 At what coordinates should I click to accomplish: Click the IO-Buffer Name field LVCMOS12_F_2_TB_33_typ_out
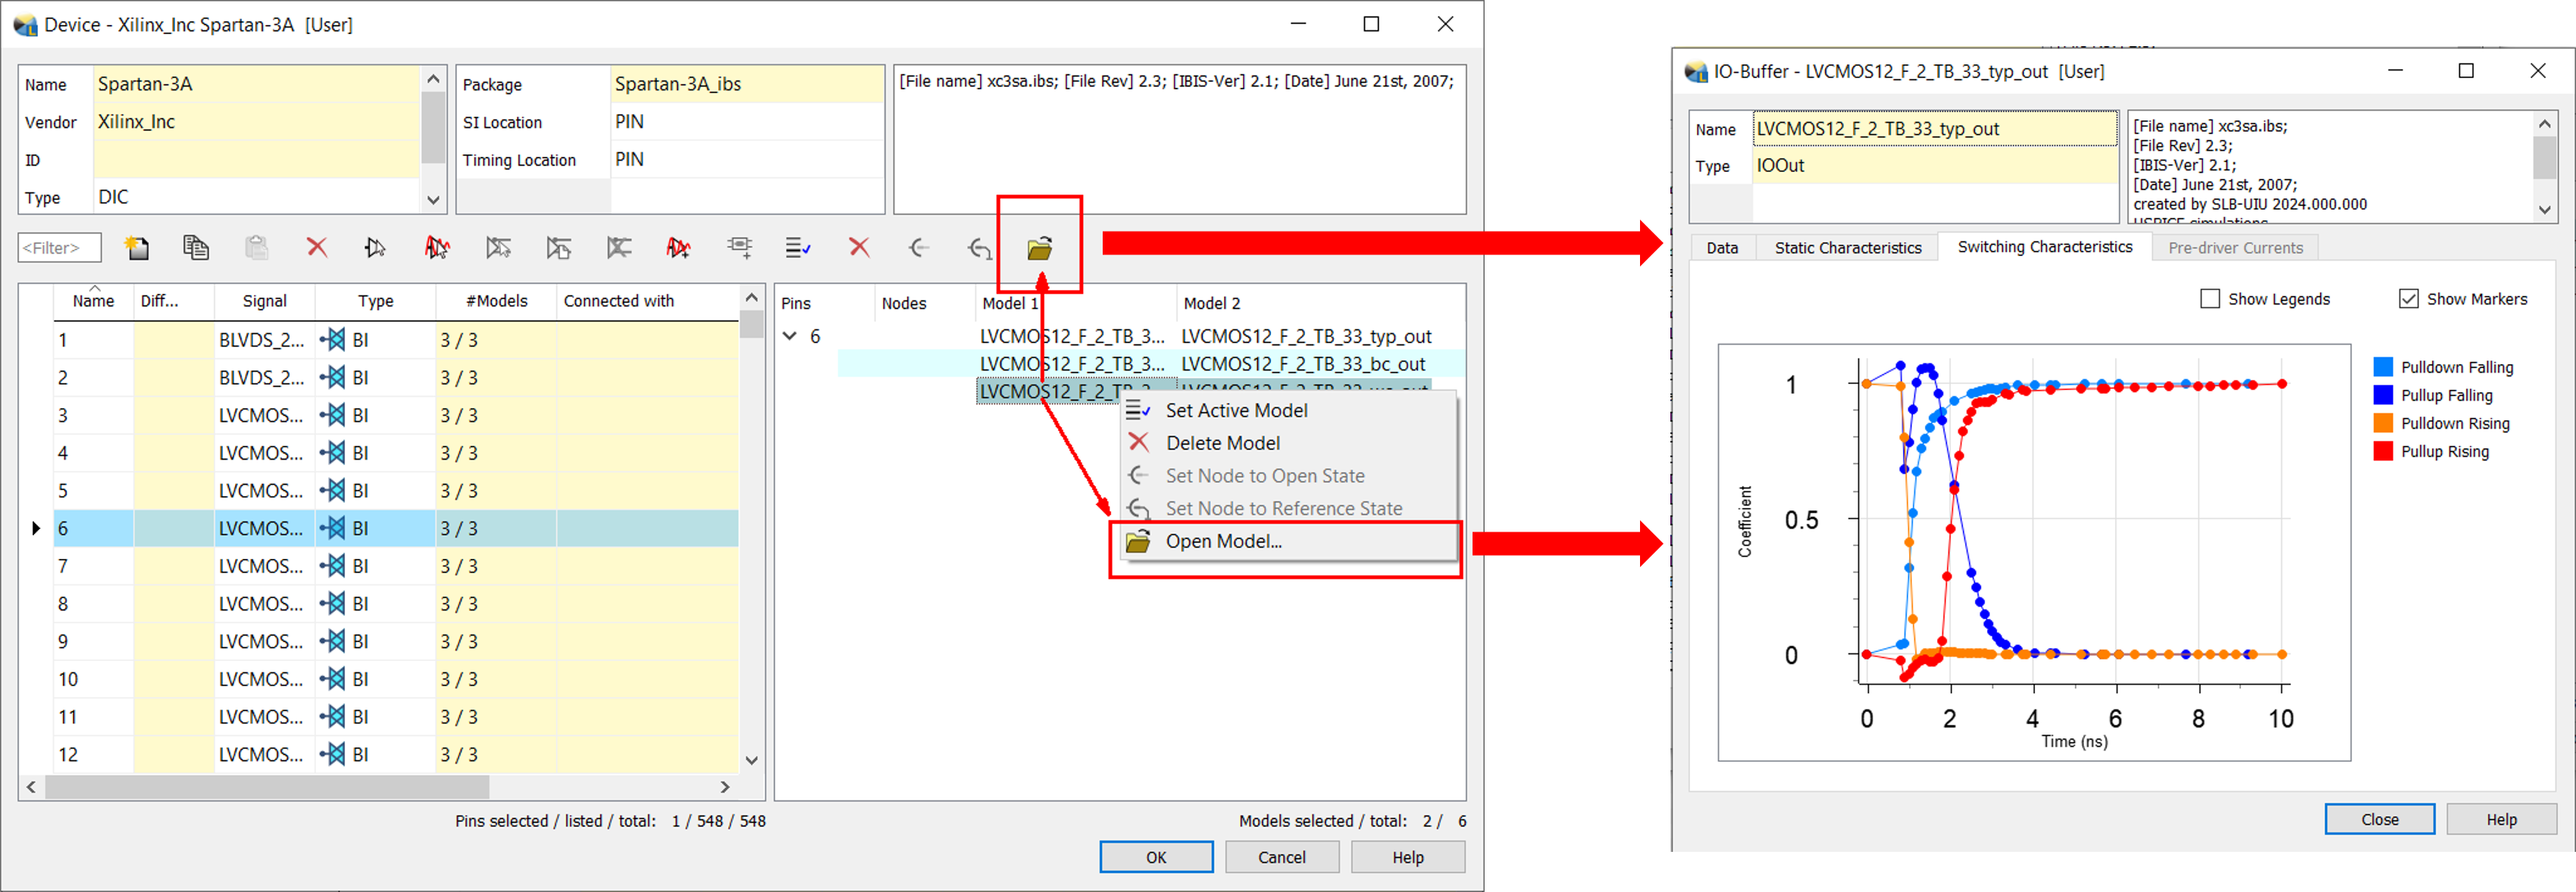pyautogui.click(x=1934, y=129)
